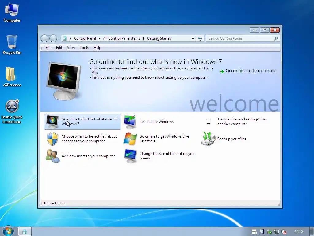Click the Control Panel breadcrumb
The height and width of the screenshot is (236, 314).
coord(85,38)
